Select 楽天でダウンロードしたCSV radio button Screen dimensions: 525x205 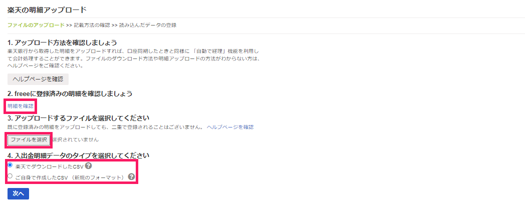[x=10, y=165]
